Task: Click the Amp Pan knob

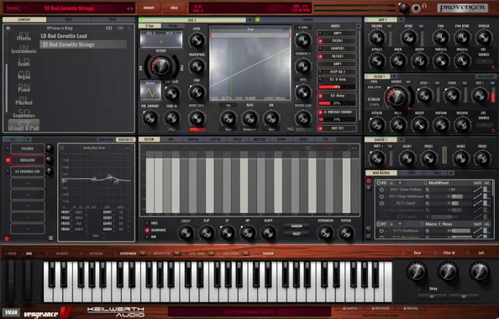Action: pyautogui.click(x=441, y=38)
